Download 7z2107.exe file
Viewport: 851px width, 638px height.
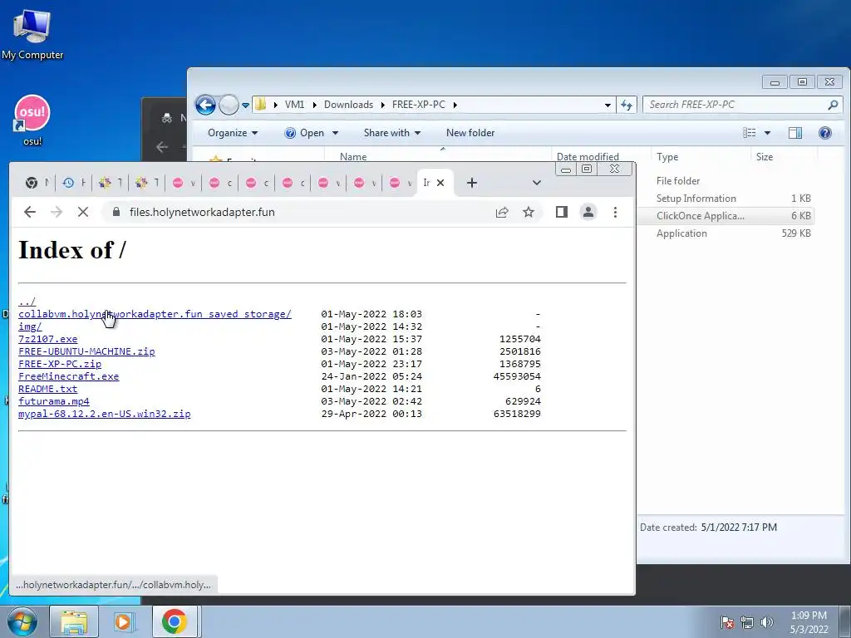tap(47, 339)
